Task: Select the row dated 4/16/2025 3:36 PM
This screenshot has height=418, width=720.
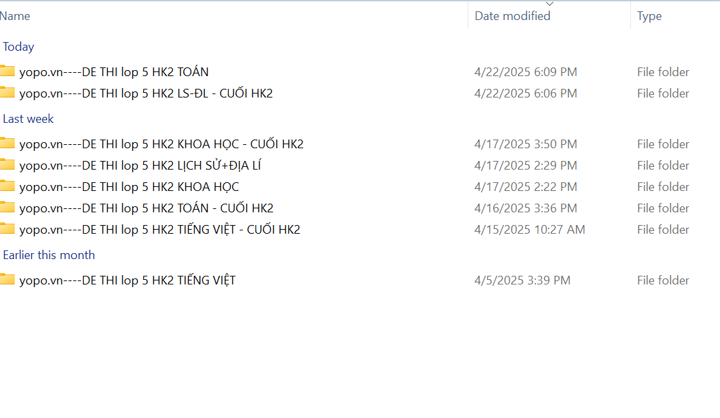Action: tap(526, 208)
